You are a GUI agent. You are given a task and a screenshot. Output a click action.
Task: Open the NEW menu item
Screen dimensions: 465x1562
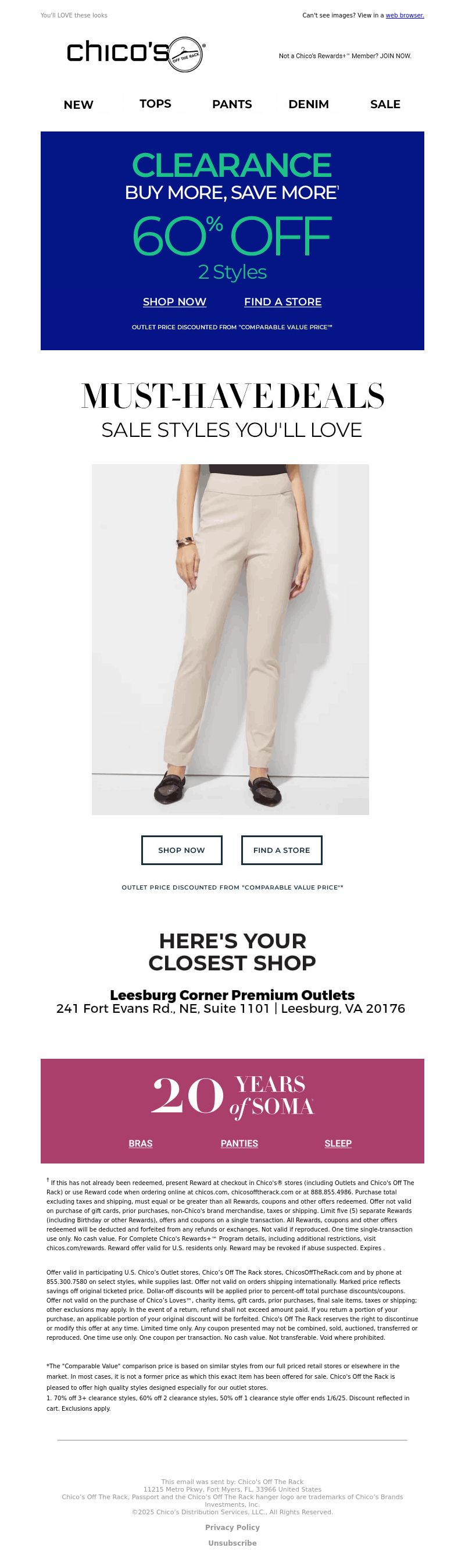coord(78,104)
